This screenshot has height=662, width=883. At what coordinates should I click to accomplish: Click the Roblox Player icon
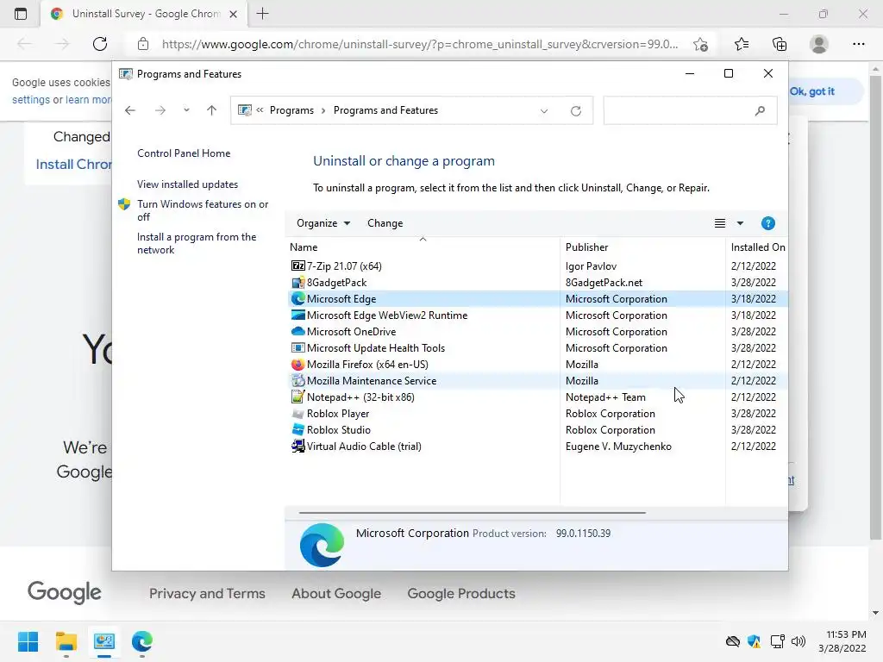click(297, 413)
